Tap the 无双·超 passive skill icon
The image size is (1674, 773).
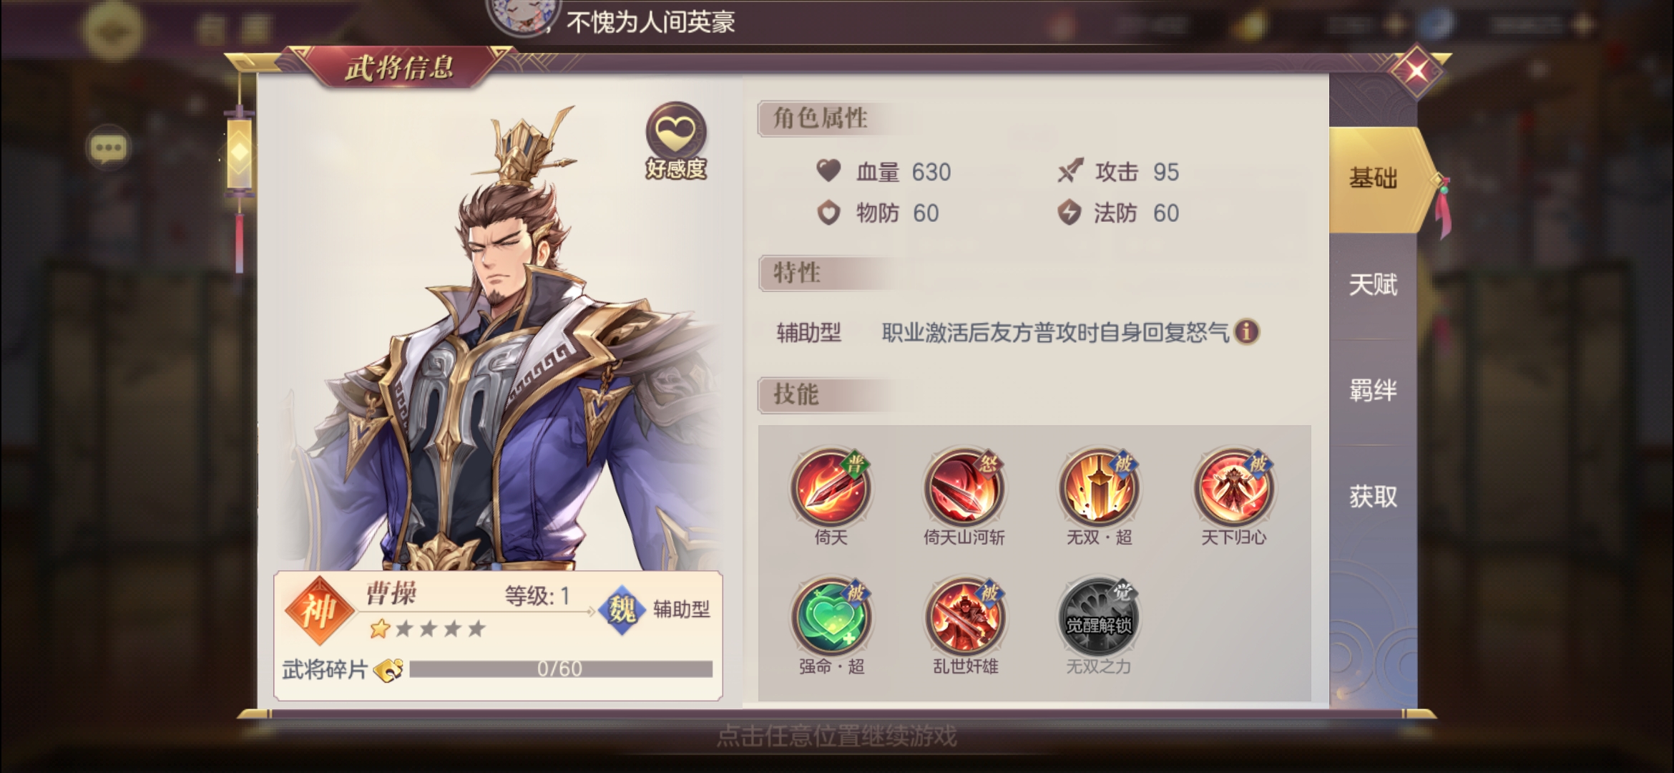(x=1099, y=487)
